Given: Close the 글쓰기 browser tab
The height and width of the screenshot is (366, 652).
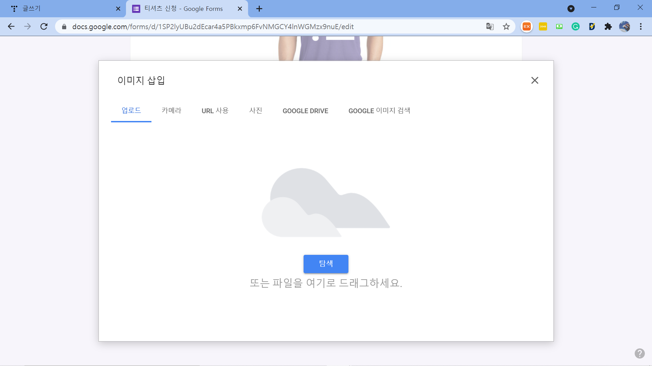Looking at the screenshot, I should (x=118, y=9).
